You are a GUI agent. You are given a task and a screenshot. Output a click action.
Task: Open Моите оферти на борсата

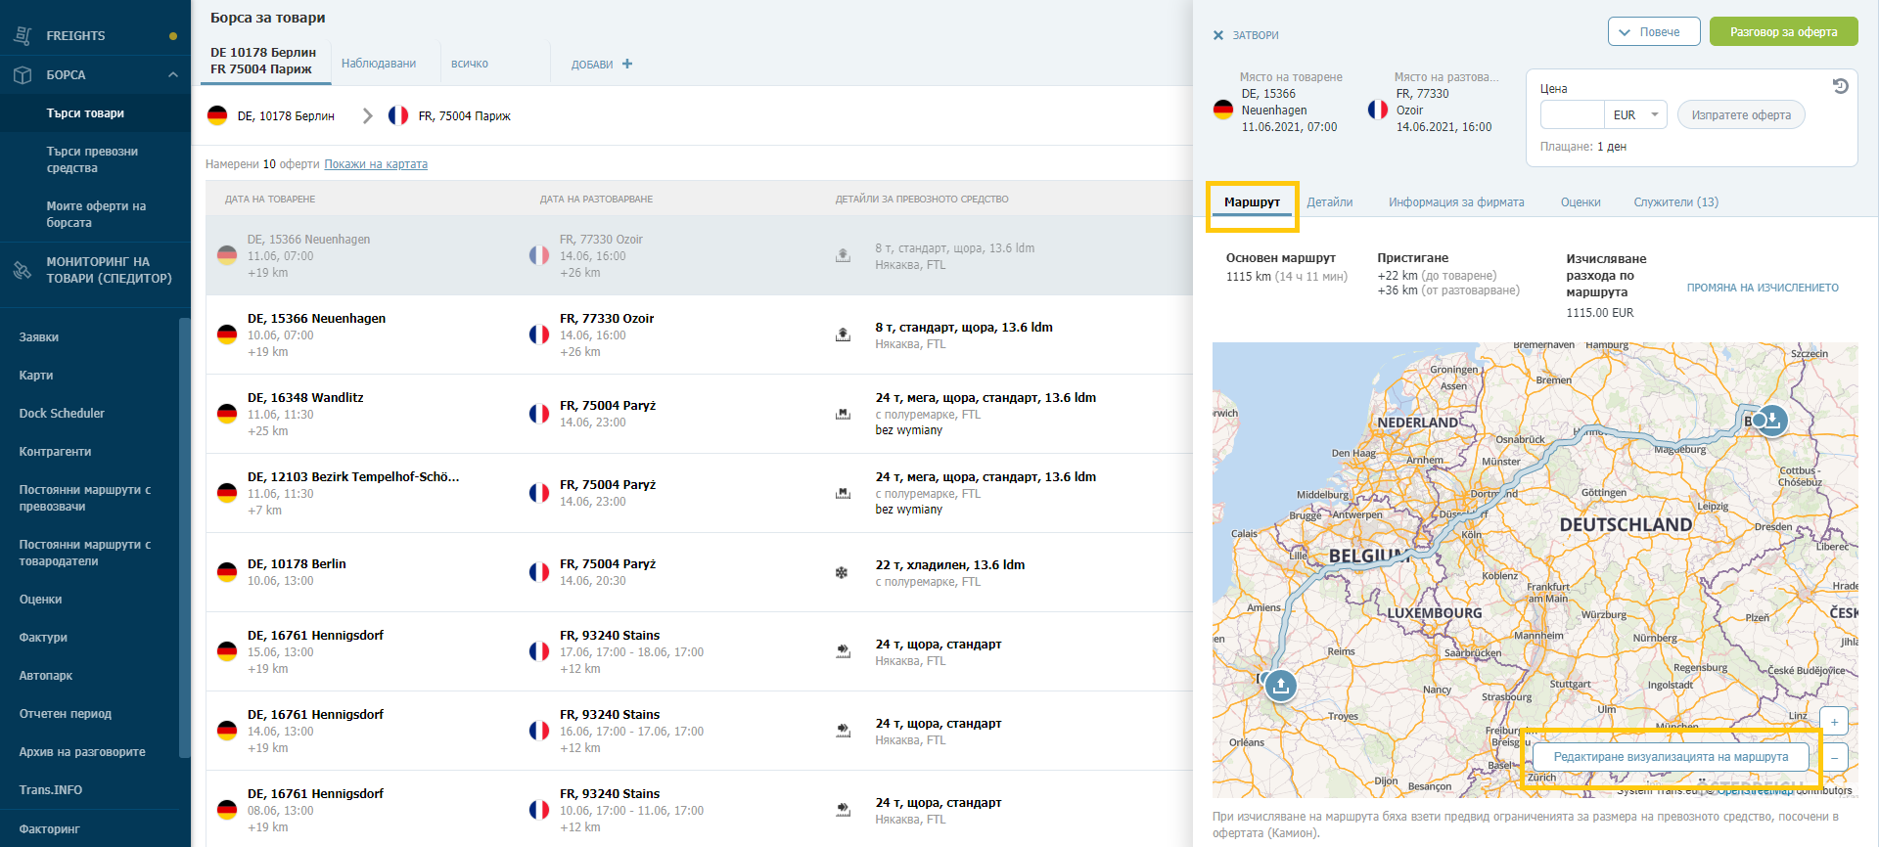(x=95, y=214)
